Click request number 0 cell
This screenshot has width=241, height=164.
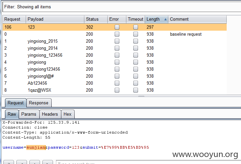click(6, 34)
